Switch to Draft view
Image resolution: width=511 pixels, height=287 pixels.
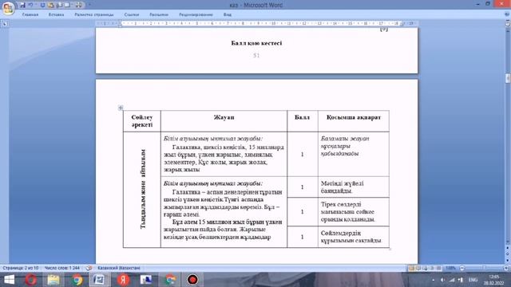(x=438, y=268)
